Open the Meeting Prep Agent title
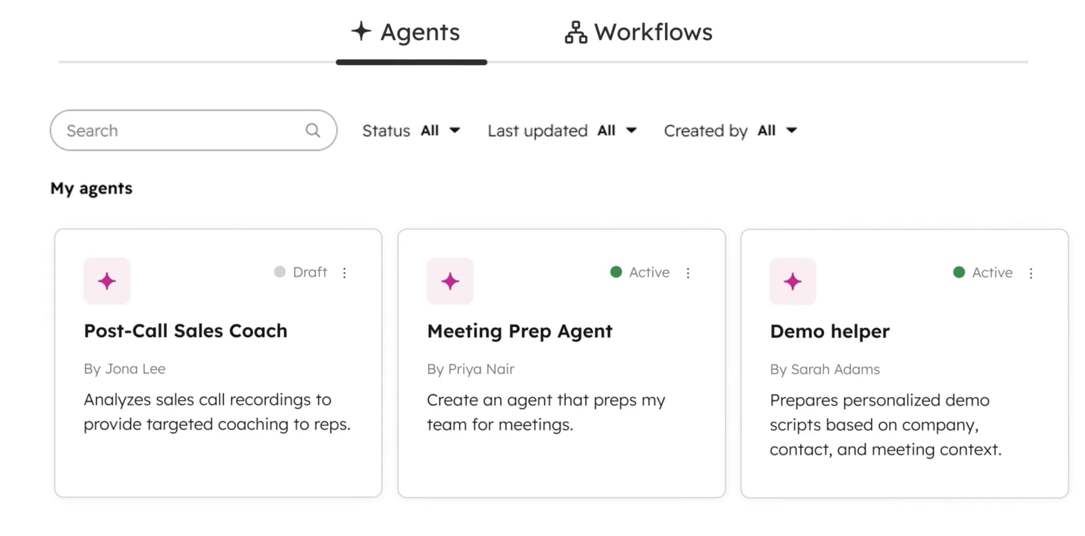Screen dimensions: 1085x536 point(520,331)
